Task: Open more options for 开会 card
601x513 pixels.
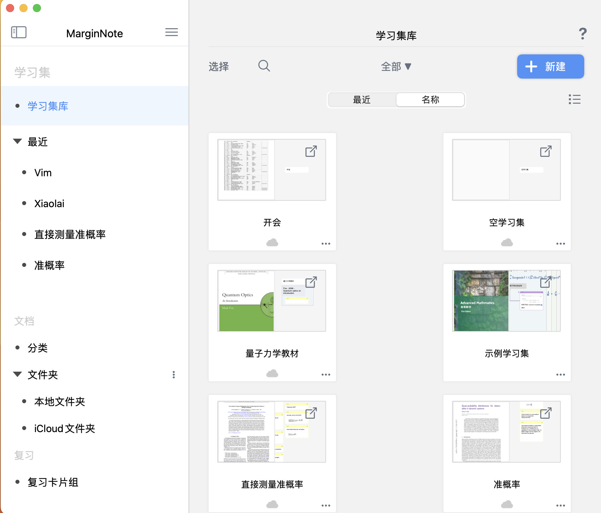Action: (x=326, y=244)
